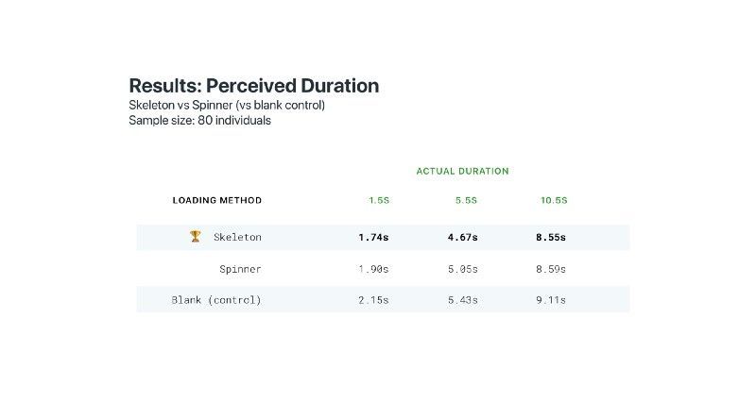
Task: Select the 4.67s Skeleton value
Action: 462,237
